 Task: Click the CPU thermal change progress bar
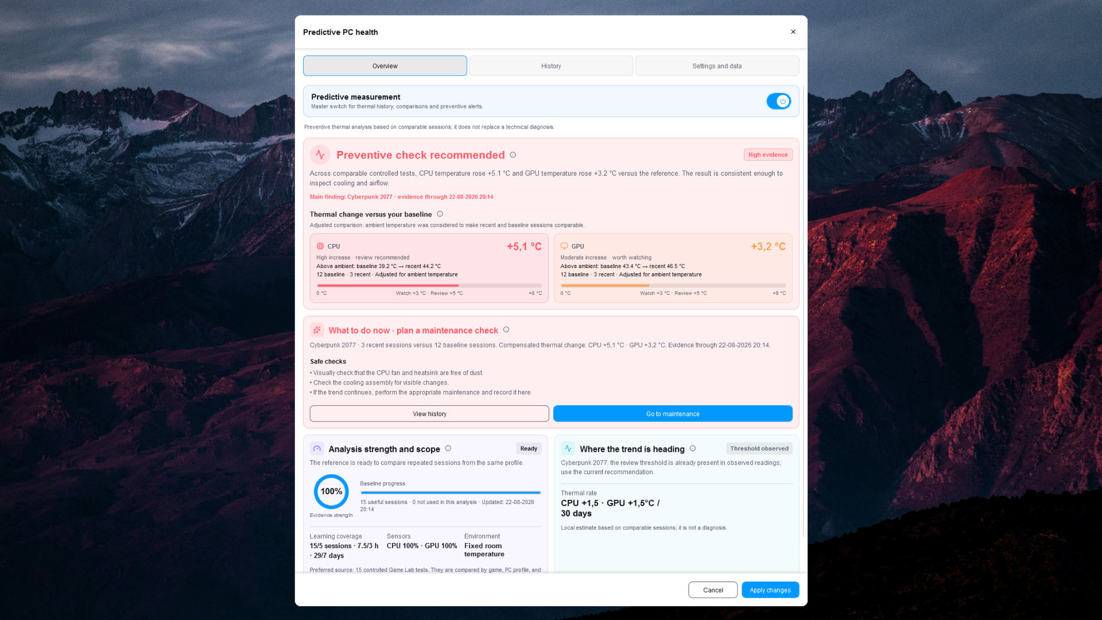tap(429, 285)
